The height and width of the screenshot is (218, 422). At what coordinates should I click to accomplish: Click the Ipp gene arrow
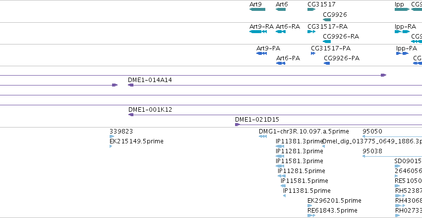tap(402, 9)
